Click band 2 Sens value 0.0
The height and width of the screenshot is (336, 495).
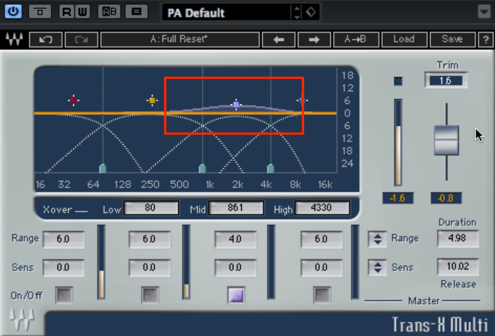pyautogui.click(x=149, y=268)
